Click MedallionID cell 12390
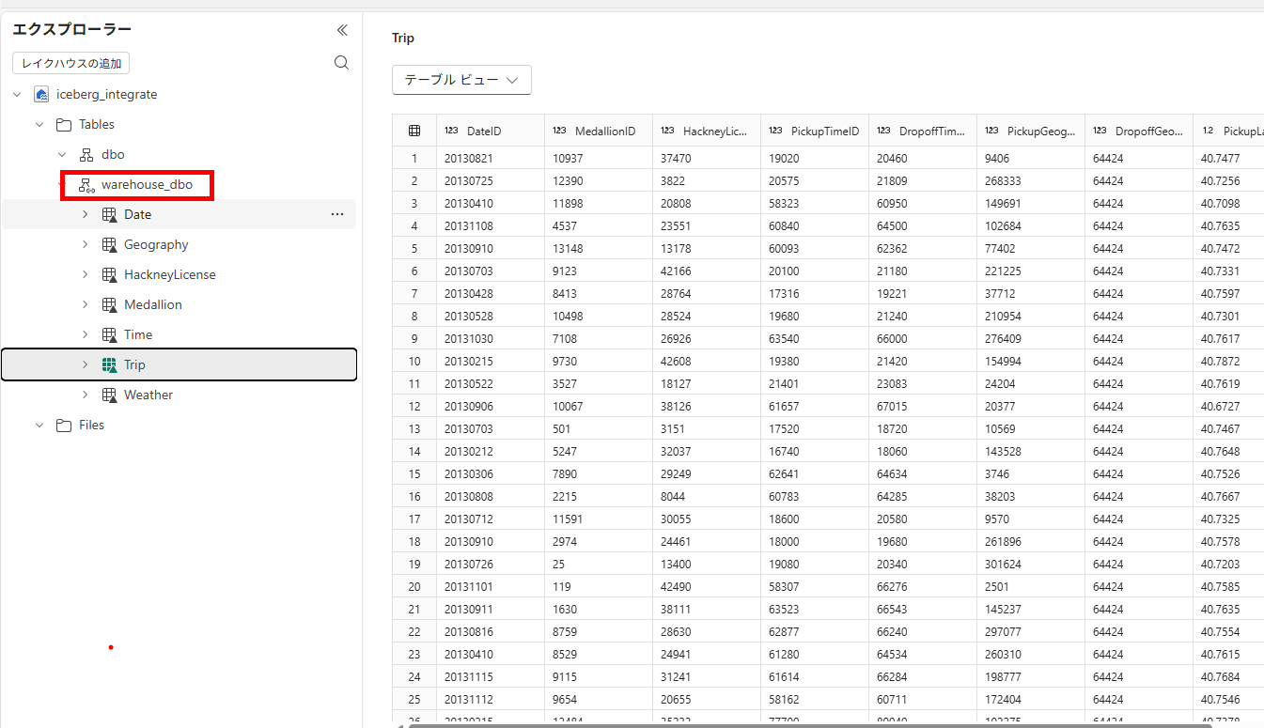This screenshot has width=1264, height=728. [x=599, y=180]
